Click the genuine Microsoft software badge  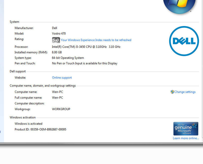(186, 129)
